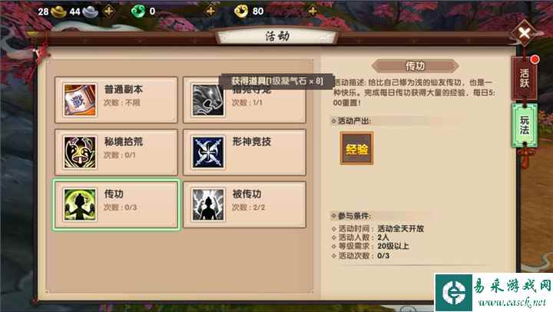Tap the green jade currency icon
This screenshot has width=553, height=312.
(x=138, y=12)
